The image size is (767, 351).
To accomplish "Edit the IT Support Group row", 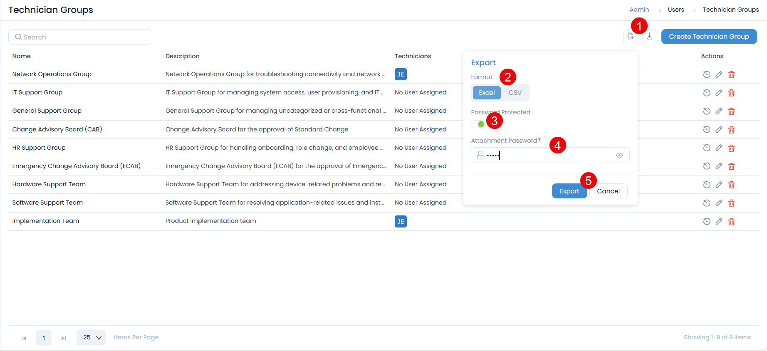I will tap(719, 93).
